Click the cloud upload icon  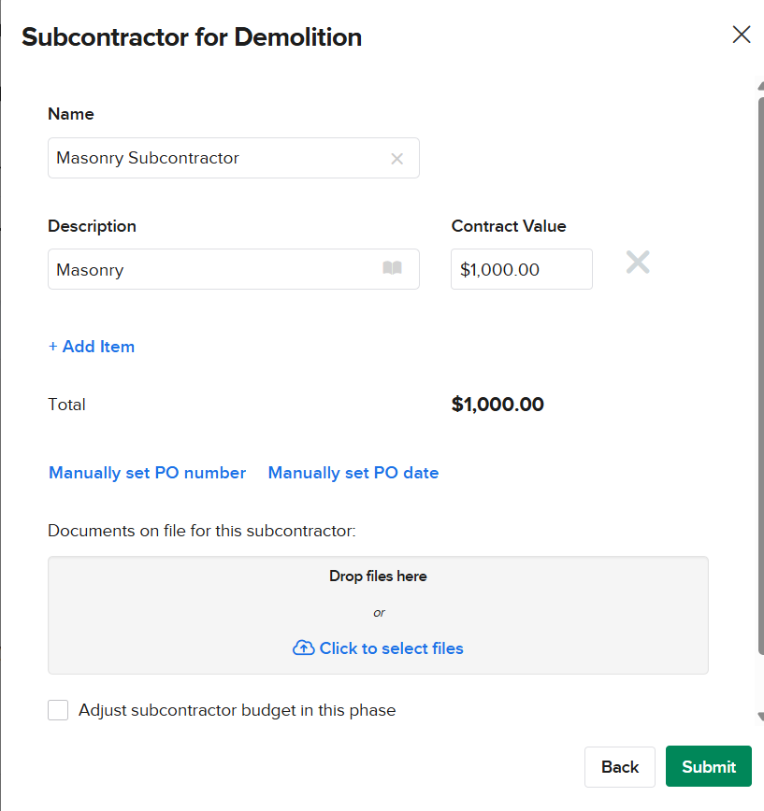coord(303,648)
